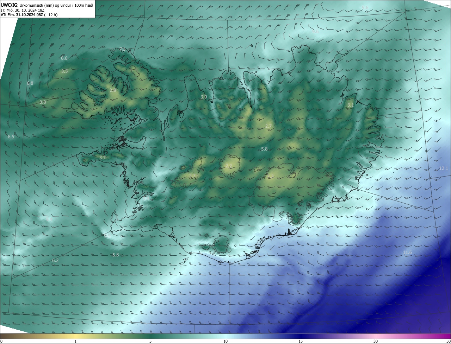Click the '50' tick on the color scale
The image size is (451, 344).
448,342
